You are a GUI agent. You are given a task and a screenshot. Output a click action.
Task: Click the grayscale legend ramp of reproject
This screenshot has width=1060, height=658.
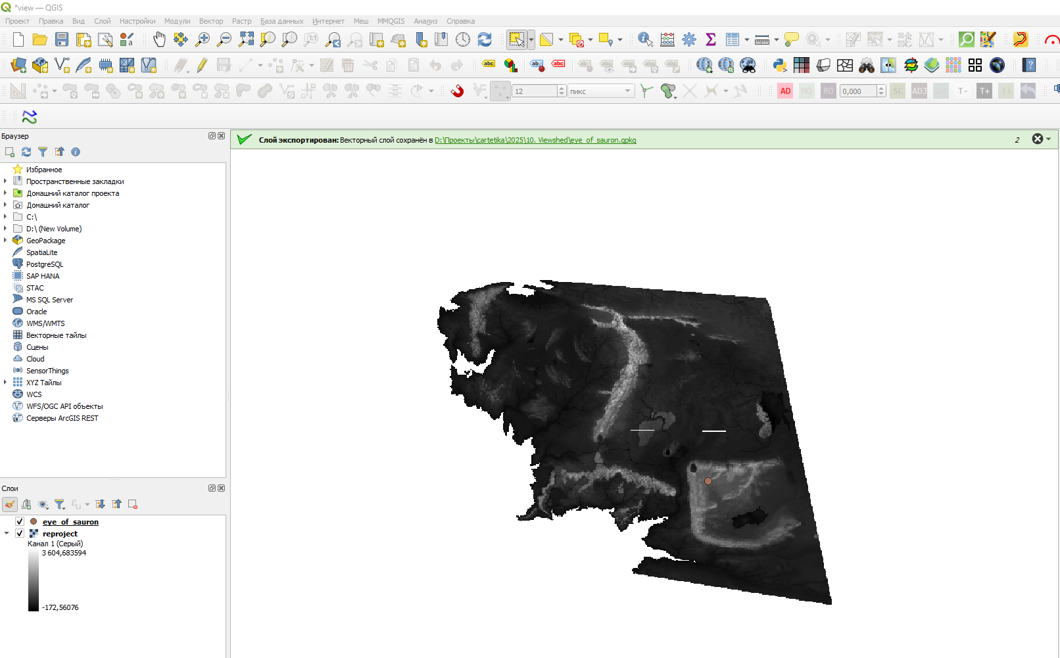34,580
